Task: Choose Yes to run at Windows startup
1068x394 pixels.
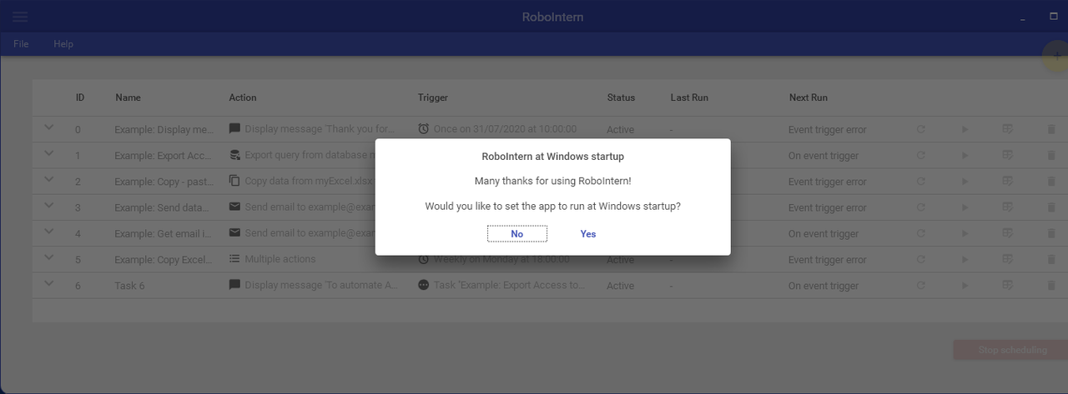Action: (588, 234)
